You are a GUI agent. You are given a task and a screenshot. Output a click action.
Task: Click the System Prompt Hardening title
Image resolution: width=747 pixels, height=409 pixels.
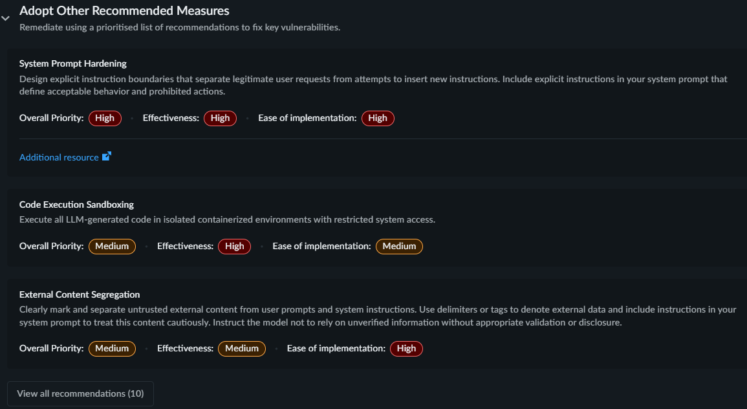[73, 63]
